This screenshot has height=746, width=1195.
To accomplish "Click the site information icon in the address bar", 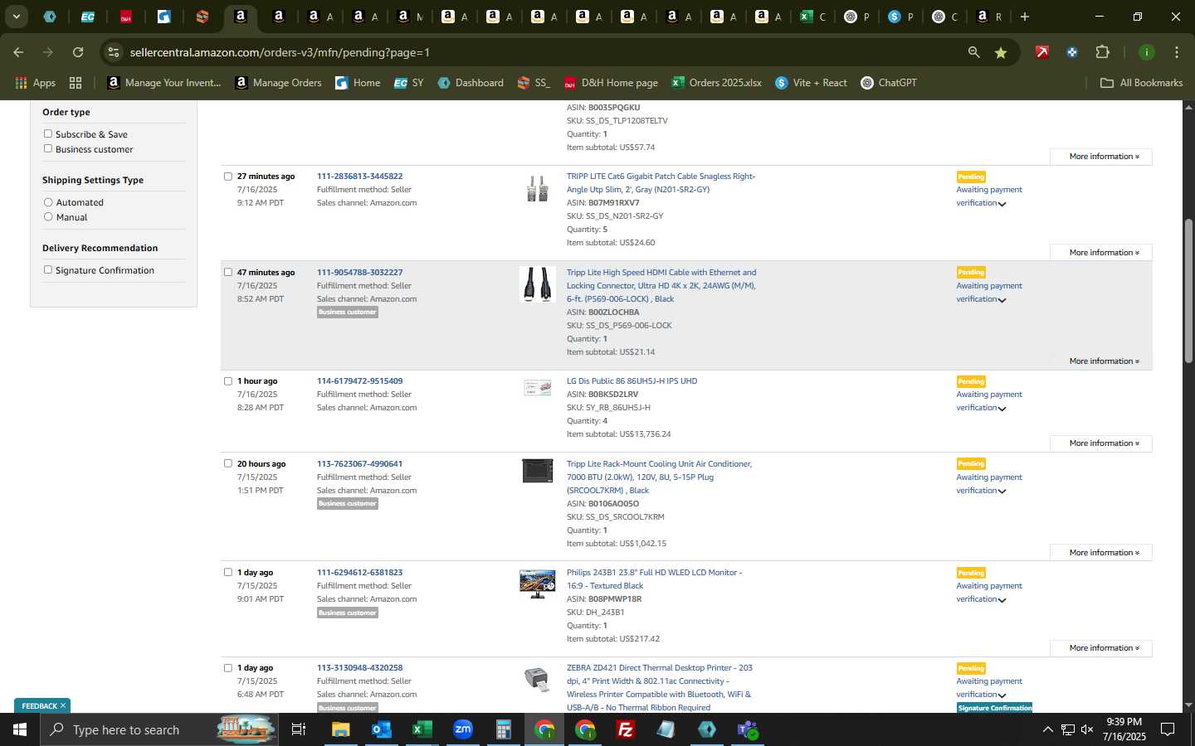I will click(114, 52).
